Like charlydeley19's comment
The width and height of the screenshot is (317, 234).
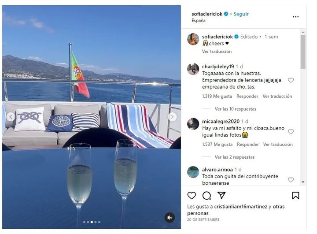point(291,80)
